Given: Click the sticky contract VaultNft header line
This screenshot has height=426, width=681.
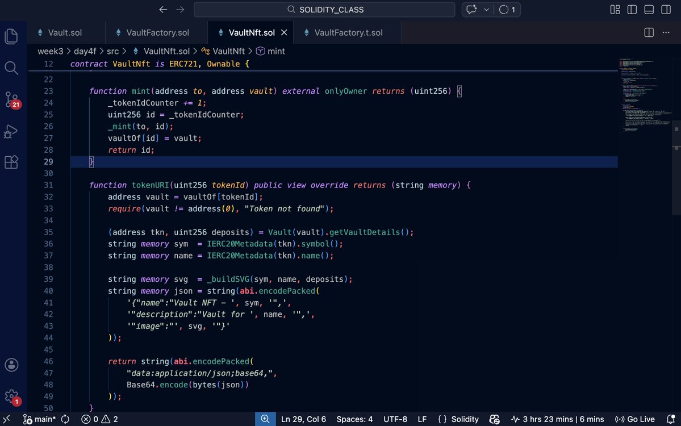Looking at the screenshot, I should tap(322, 64).
